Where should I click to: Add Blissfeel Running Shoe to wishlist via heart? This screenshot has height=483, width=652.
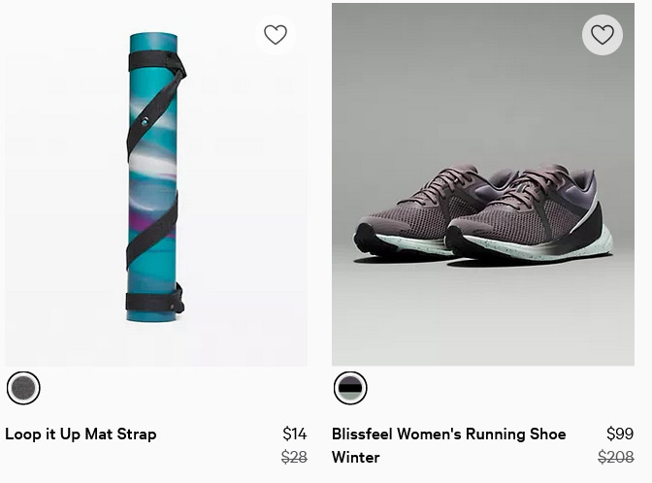[603, 35]
